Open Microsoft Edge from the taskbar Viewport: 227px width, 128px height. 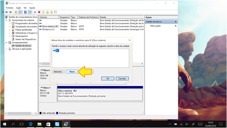coord(31,124)
